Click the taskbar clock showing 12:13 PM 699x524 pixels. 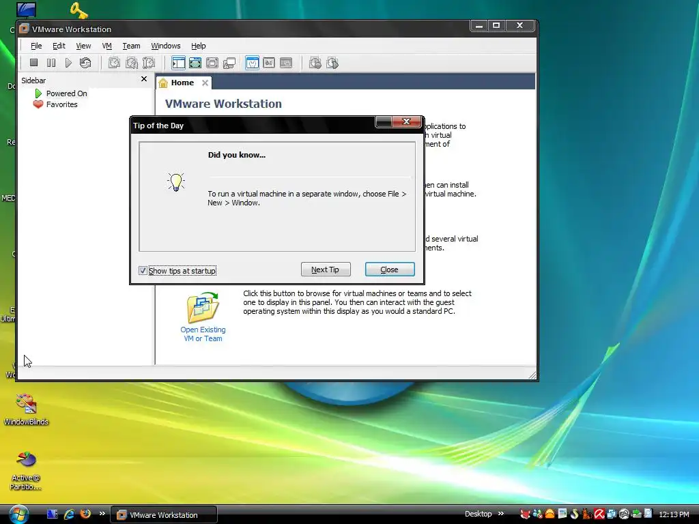click(x=674, y=514)
